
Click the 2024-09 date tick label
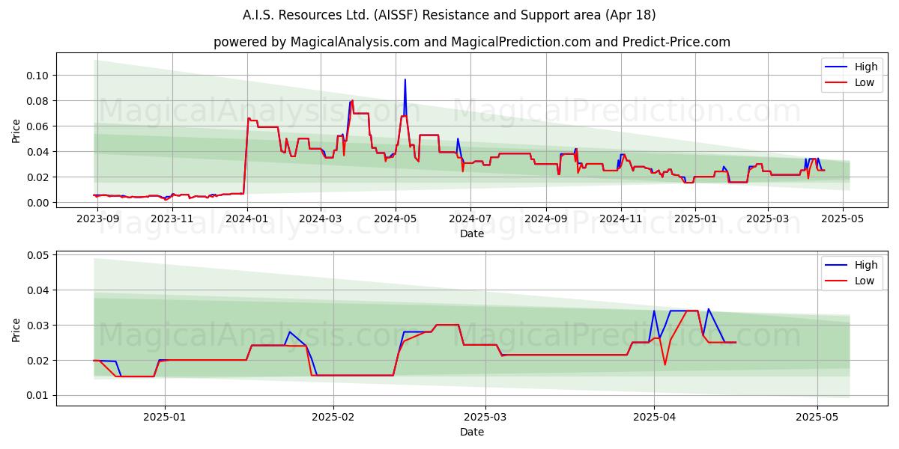pos(546,219)
